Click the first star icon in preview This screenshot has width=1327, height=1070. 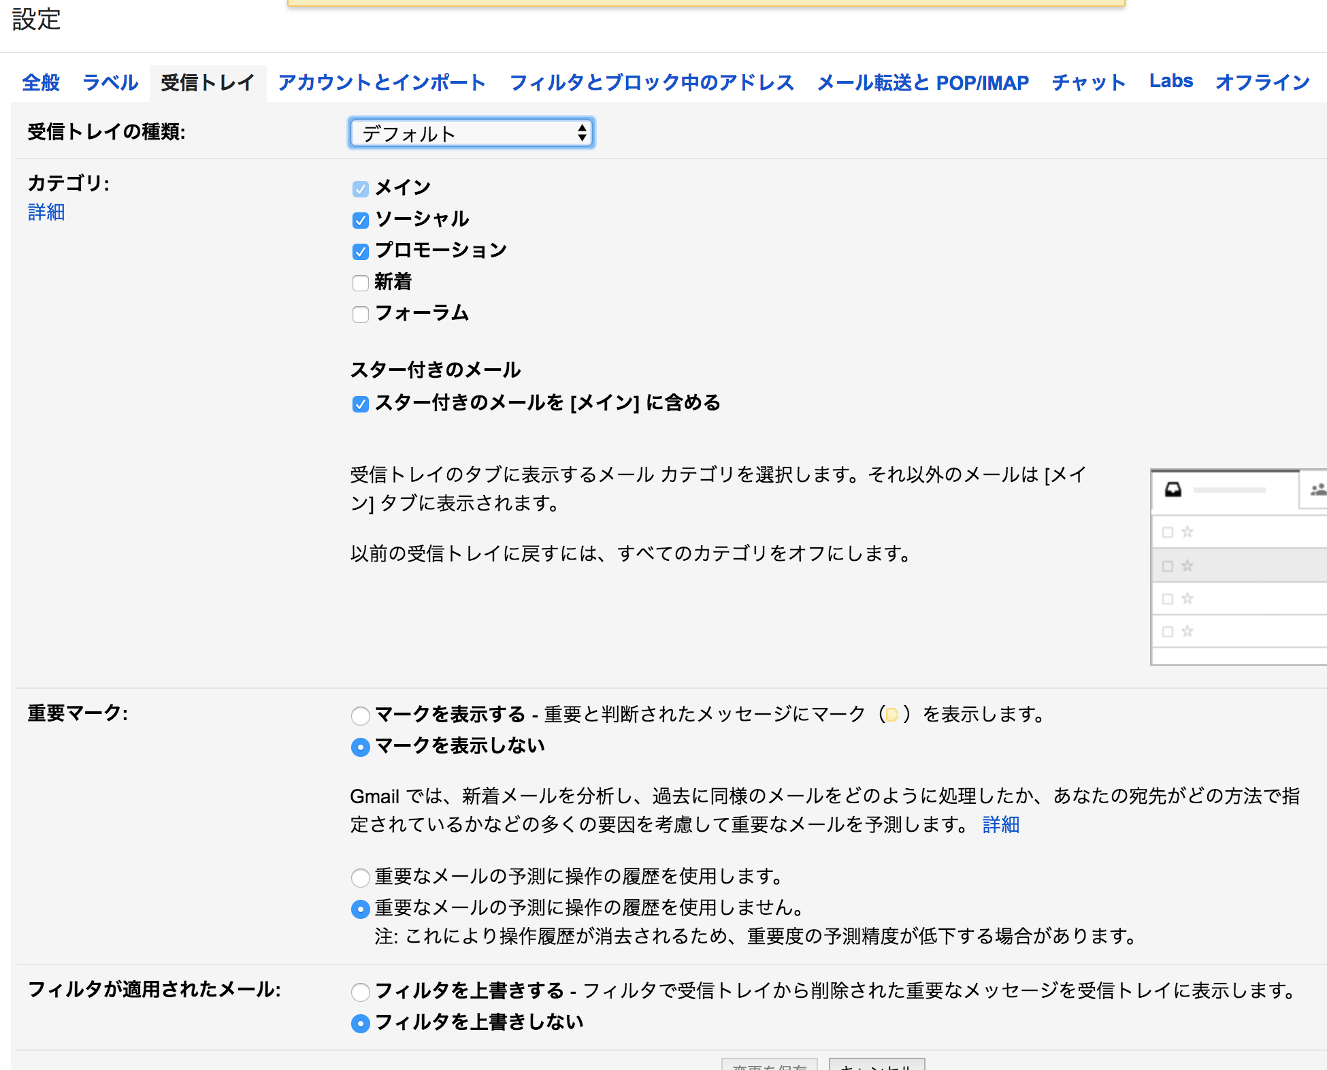[x=1187, y=532]
